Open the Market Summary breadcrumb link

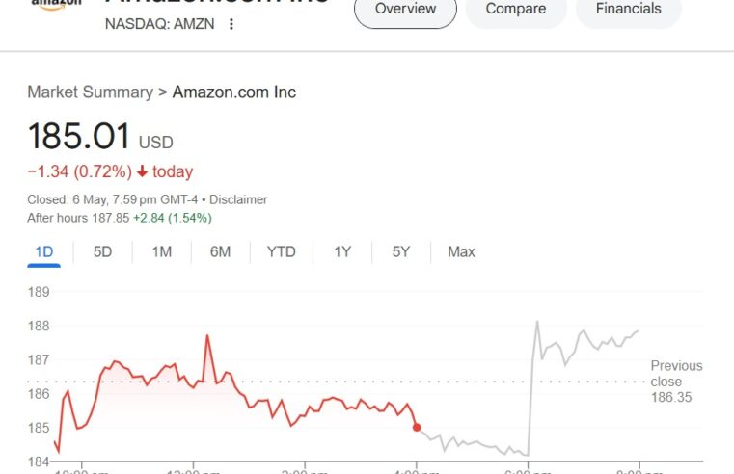pyautogui.click(x=90, y=92)
